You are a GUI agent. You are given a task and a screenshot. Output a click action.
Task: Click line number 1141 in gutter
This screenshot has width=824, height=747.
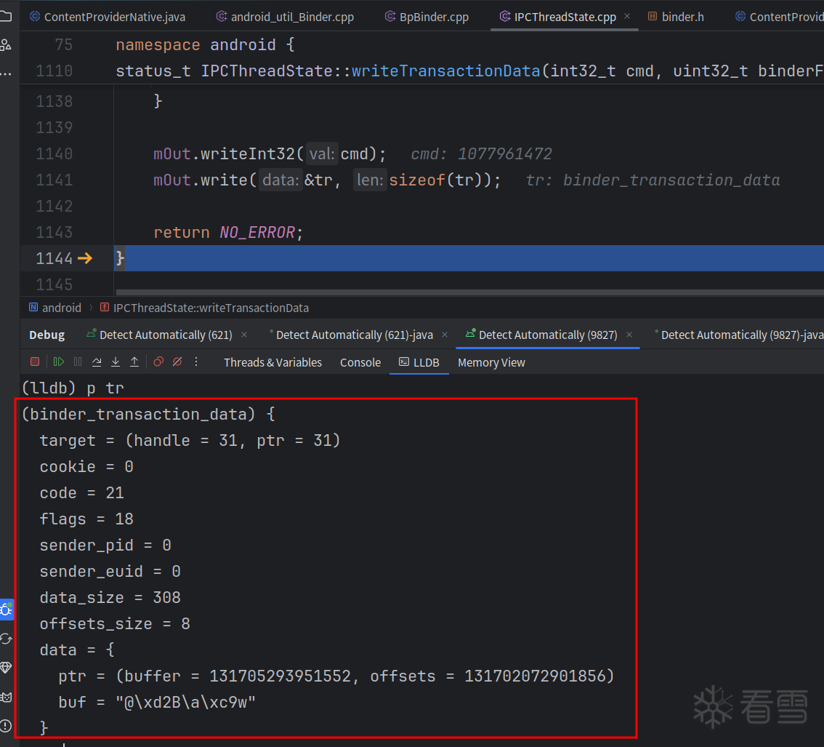(x=54, y=180)
